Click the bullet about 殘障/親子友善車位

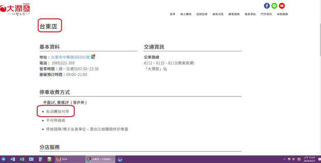[87, 129]
